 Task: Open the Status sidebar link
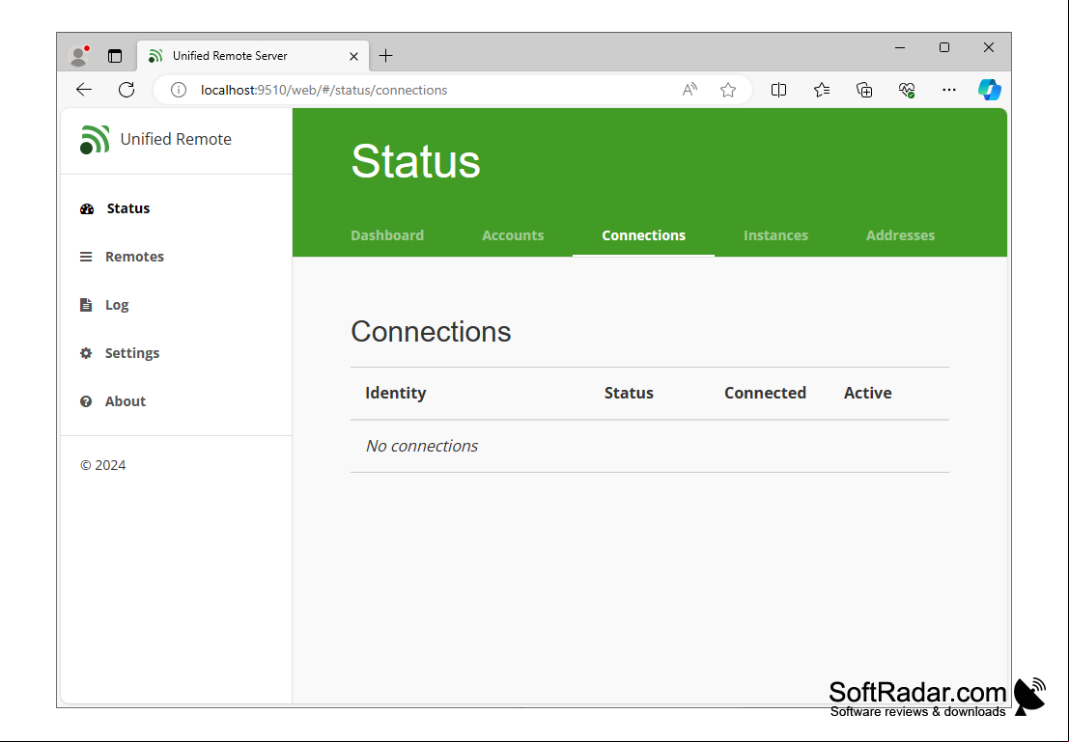click(x=128, y=208)
